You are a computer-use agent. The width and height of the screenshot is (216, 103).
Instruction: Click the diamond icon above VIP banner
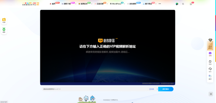pos(210,40)
